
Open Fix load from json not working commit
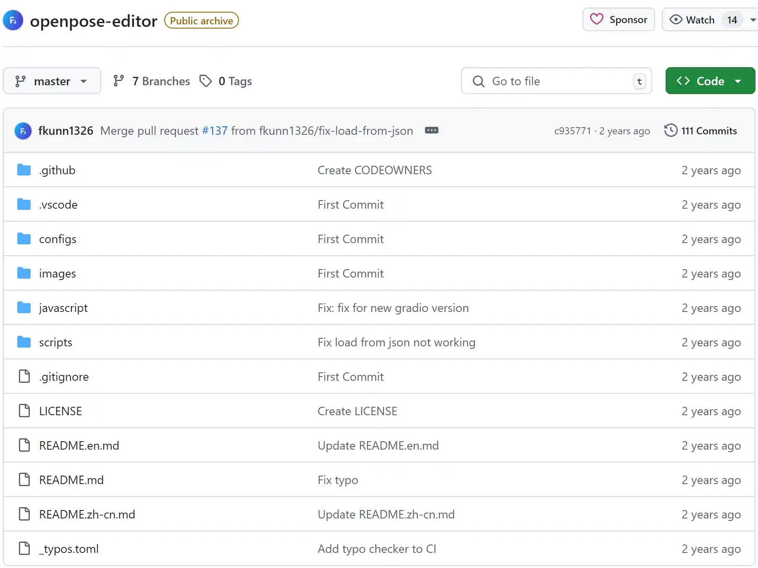coord(396,343)
